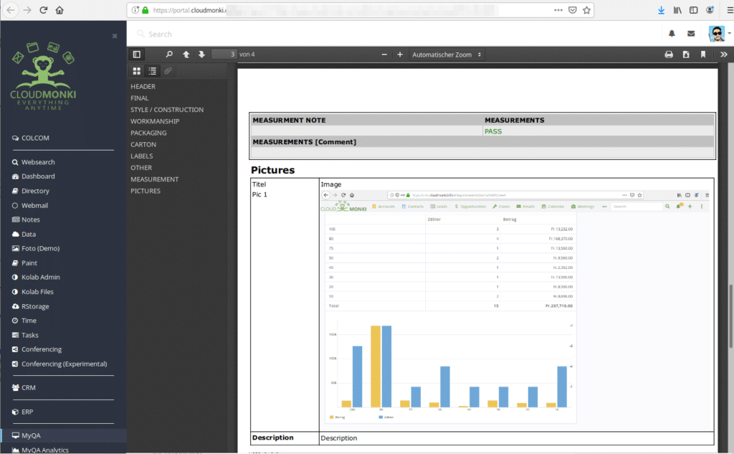
Task: Jump to HEADER outline entry
Action: tap(143, 86)
